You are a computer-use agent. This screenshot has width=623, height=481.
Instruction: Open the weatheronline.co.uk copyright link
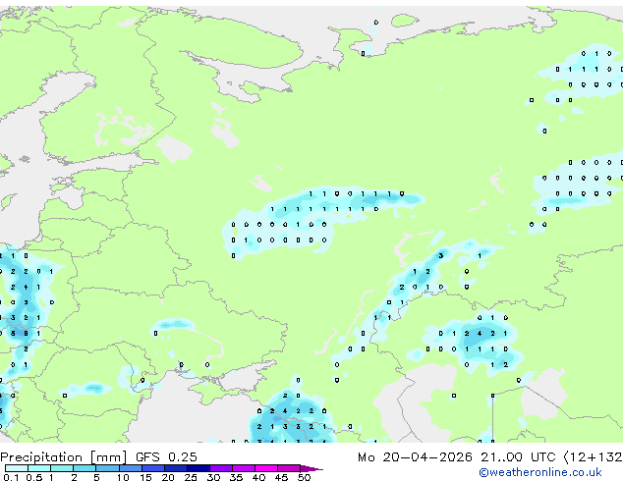[540, 472]
